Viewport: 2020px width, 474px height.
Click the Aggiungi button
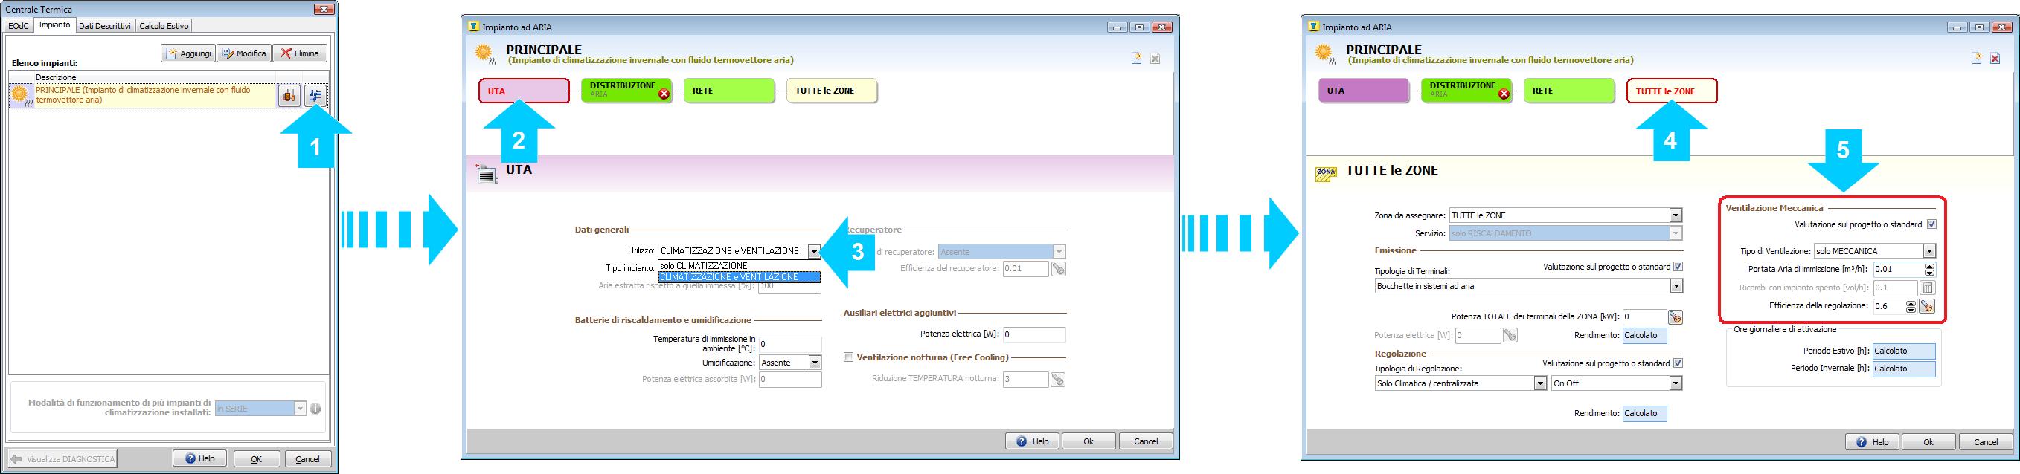pos(187,53)
